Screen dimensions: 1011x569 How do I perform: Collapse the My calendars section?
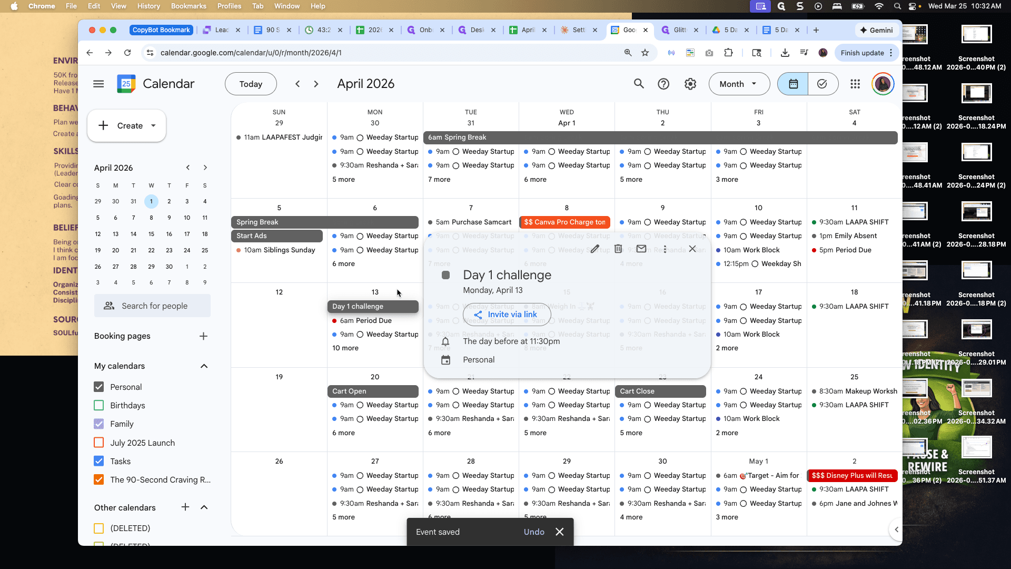(204, 366)
